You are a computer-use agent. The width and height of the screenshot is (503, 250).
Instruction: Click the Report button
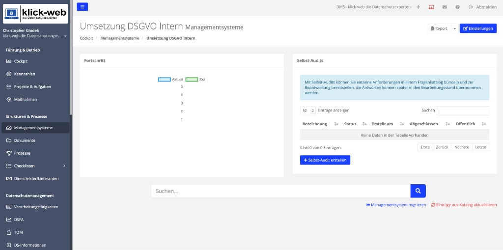[439, 28]
